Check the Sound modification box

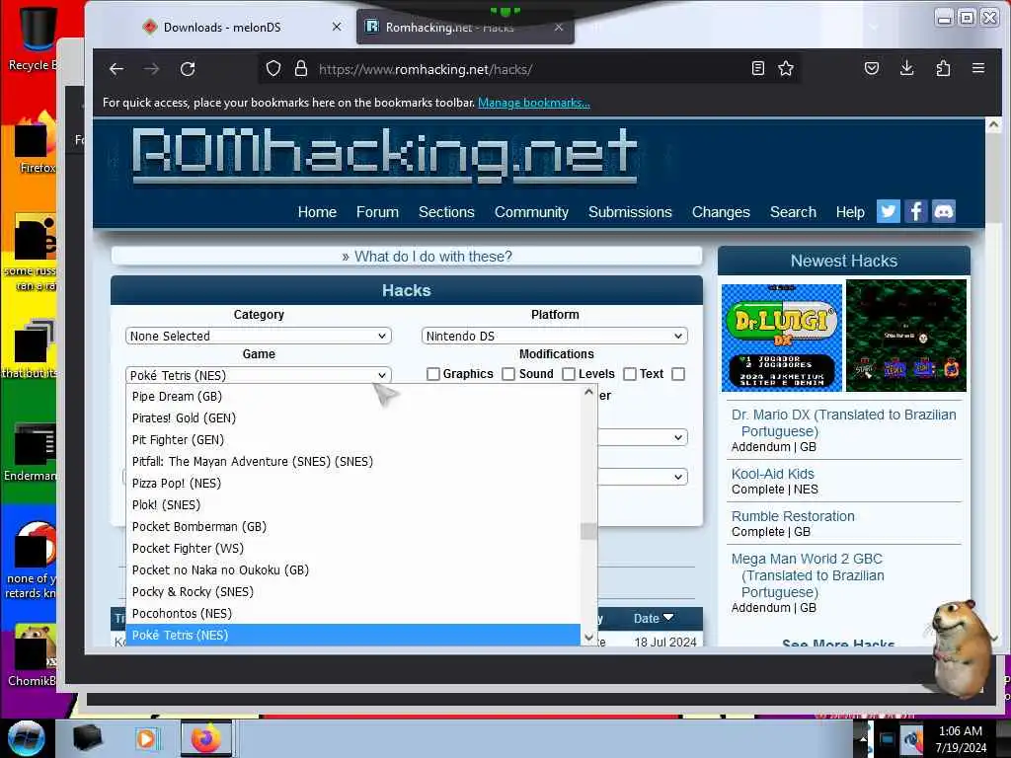(x=508, y=374)
